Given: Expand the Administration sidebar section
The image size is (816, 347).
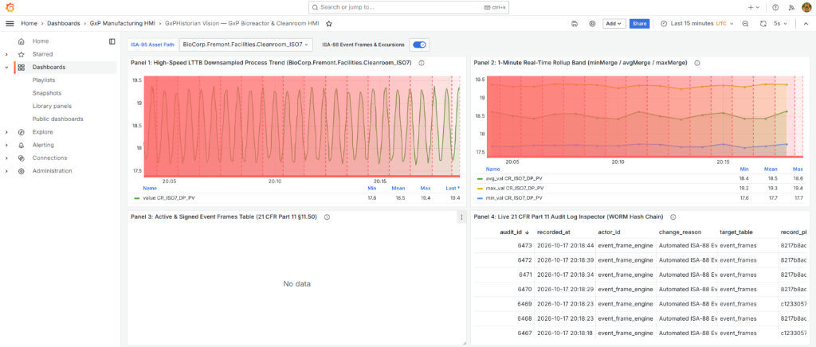Looking at the screenshot, I should pos(6,171).
